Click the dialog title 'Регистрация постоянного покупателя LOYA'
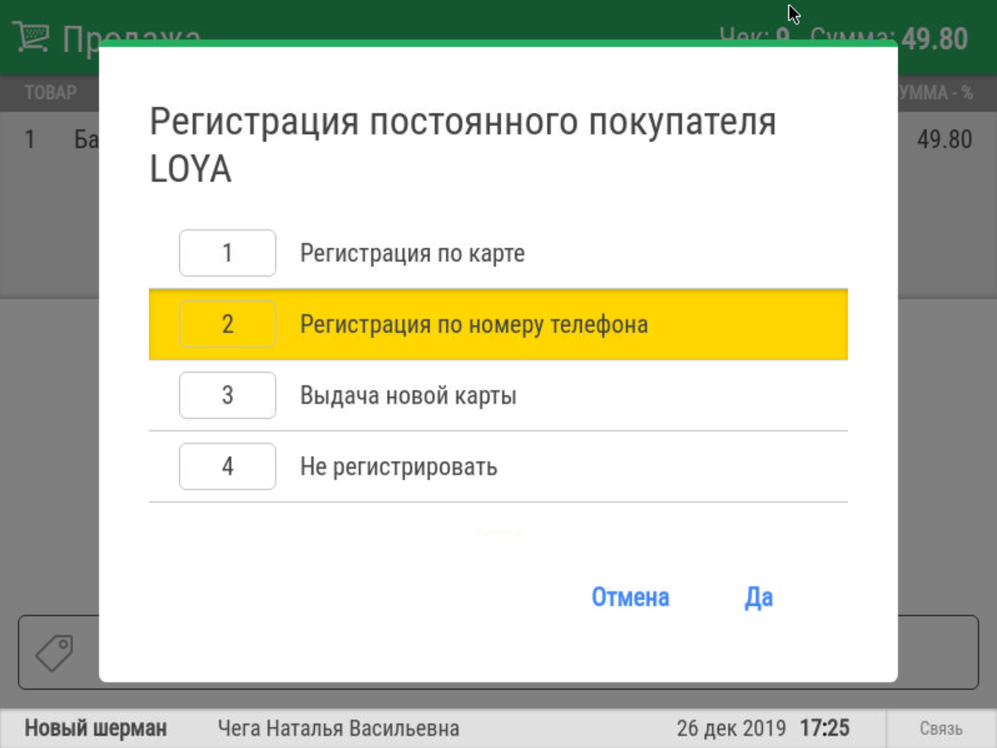The image size is (997, 748). point(463,145)
